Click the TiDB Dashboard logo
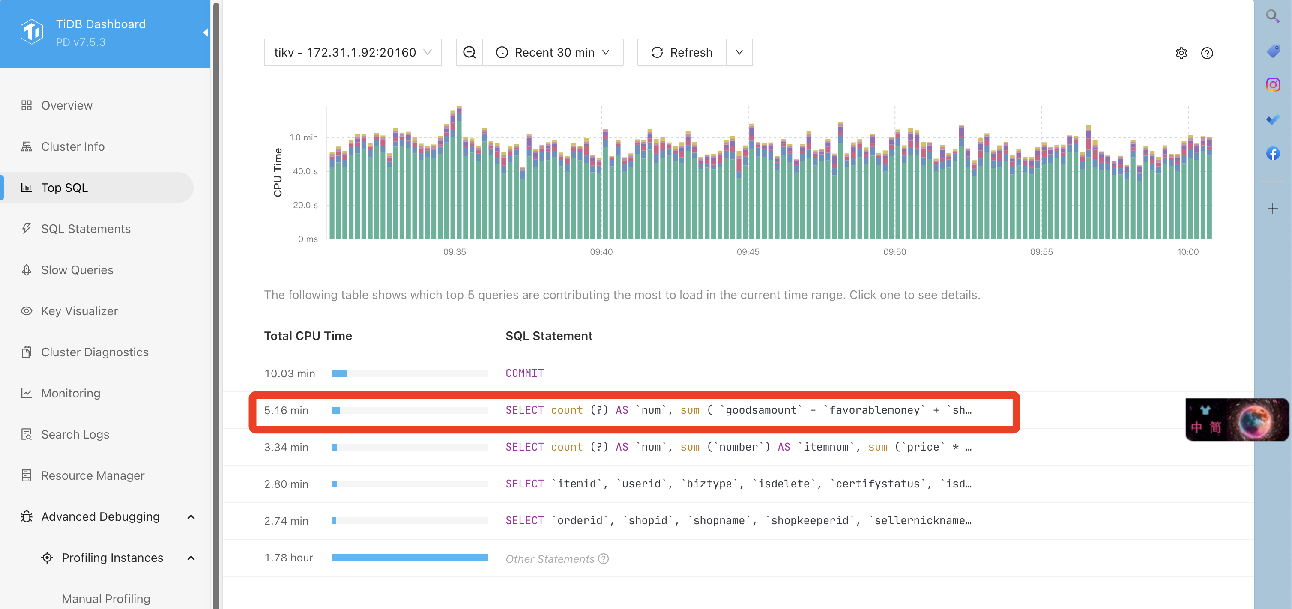1292x609 pixels. tap(32, 33)
